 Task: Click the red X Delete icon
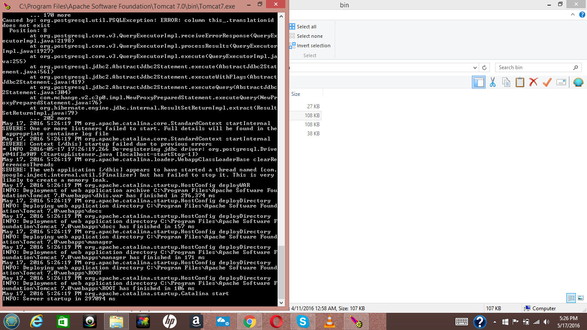coord(533,82)
